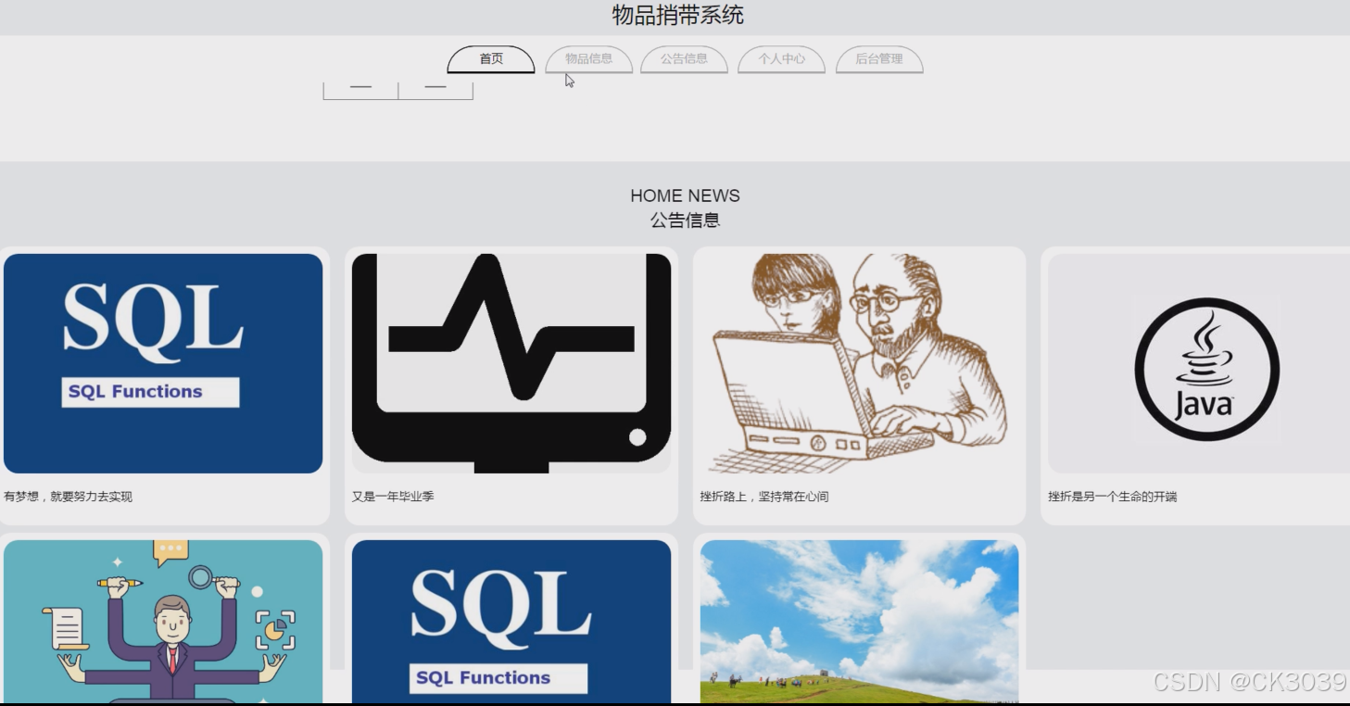This screenshot has width=1350, height=706.
Task: Click the 物品捎带系统 site title
Action: (677, 15)
